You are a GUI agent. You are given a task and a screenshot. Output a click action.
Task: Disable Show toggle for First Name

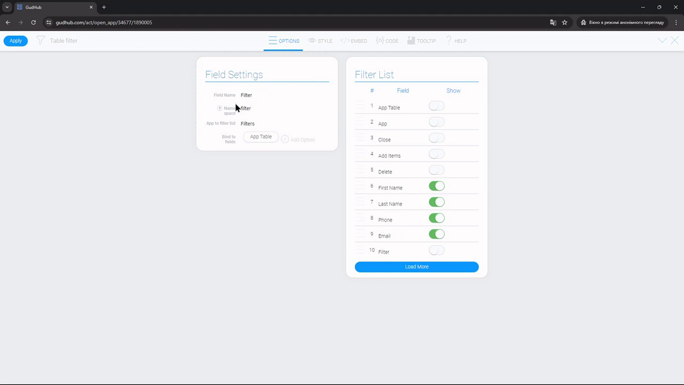[x=436, y=186]
